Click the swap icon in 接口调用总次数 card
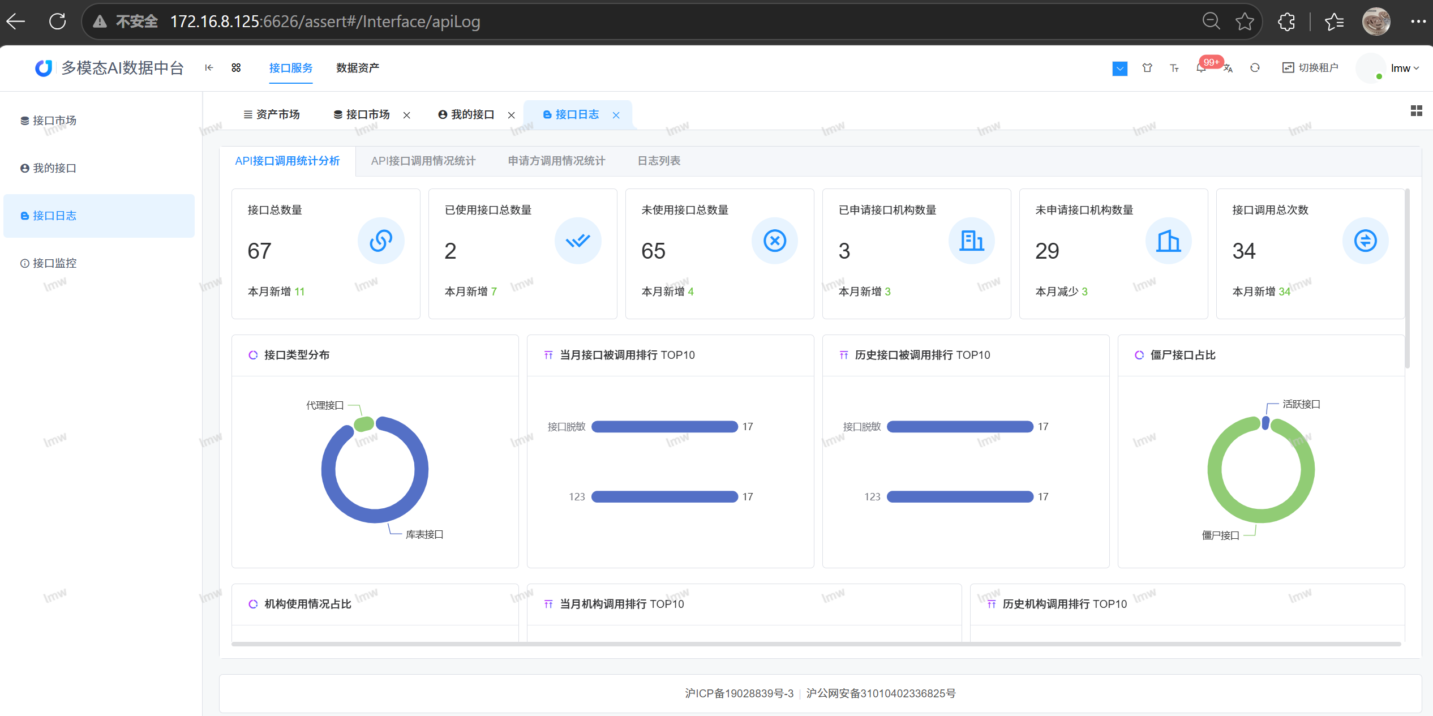This screenshot has height=716, width=1433. [1366, 241]
